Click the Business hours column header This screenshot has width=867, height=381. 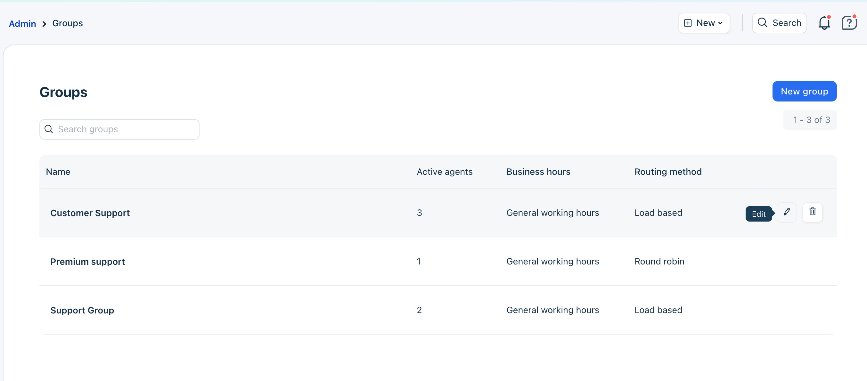coord(538,172)
